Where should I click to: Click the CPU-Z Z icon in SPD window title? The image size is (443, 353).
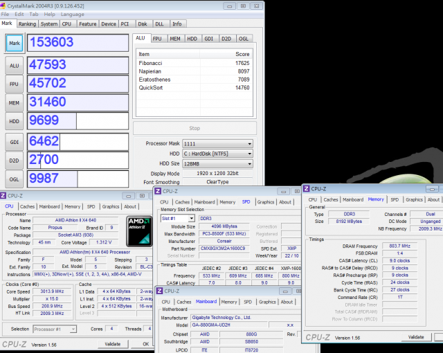point(158,191)
